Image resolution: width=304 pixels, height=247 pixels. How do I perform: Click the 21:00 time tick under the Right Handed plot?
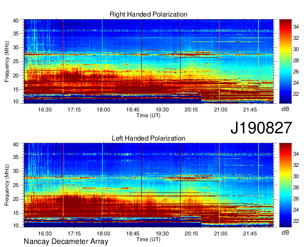221,110
